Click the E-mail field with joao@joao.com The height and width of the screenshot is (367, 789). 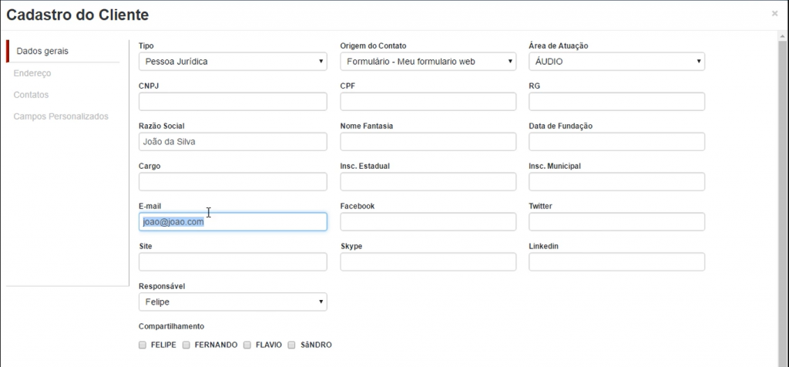(x=233, y=222)
